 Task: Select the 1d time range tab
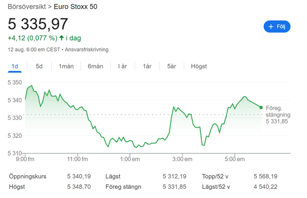tap(15, 66)
